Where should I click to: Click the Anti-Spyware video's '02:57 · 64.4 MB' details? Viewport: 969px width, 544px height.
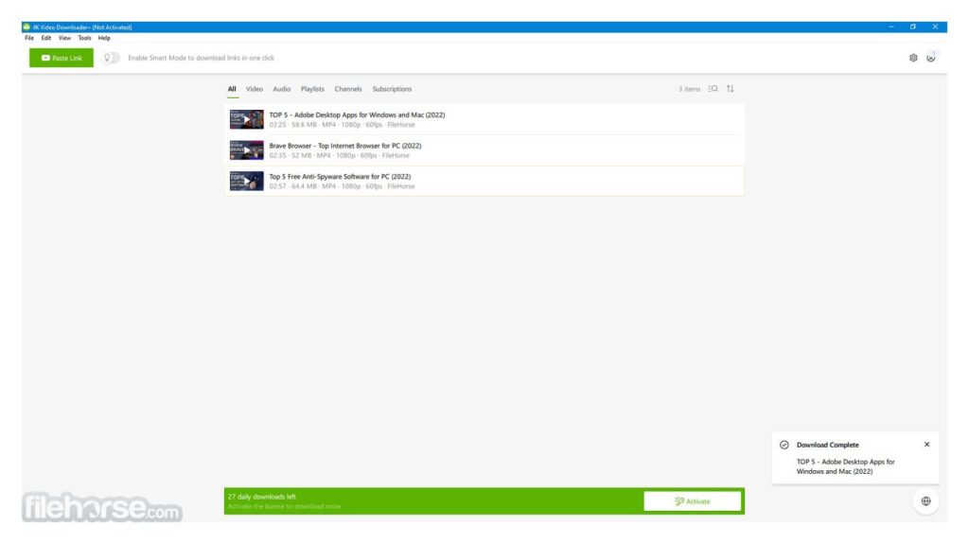tap(342, 186)
